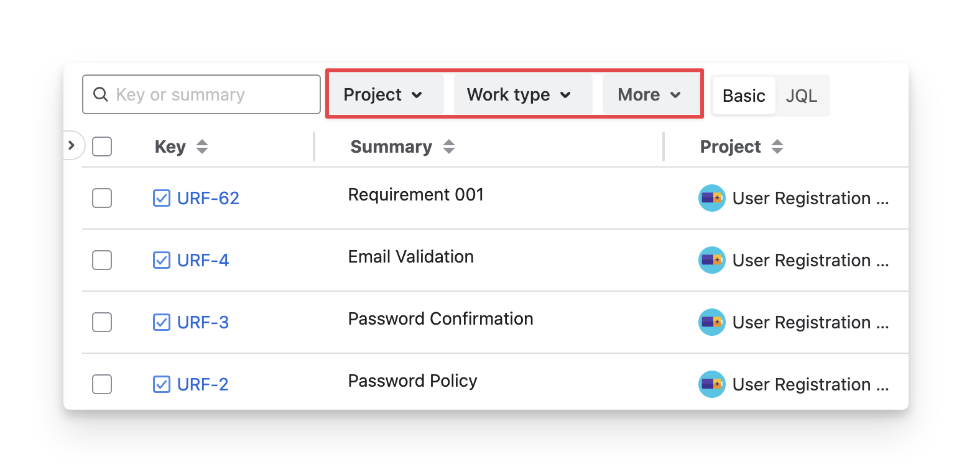Image resolution: width=972 pixels, height=473 pixels.
Task: Open the URF-2 work item link
Action: pos(203,384)
